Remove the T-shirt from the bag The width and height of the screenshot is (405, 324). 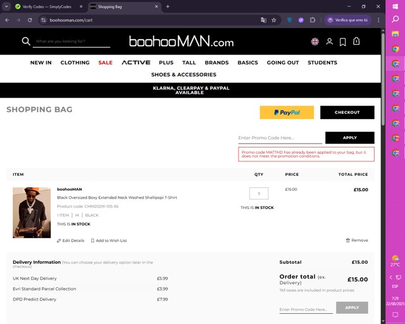point(357,240)
